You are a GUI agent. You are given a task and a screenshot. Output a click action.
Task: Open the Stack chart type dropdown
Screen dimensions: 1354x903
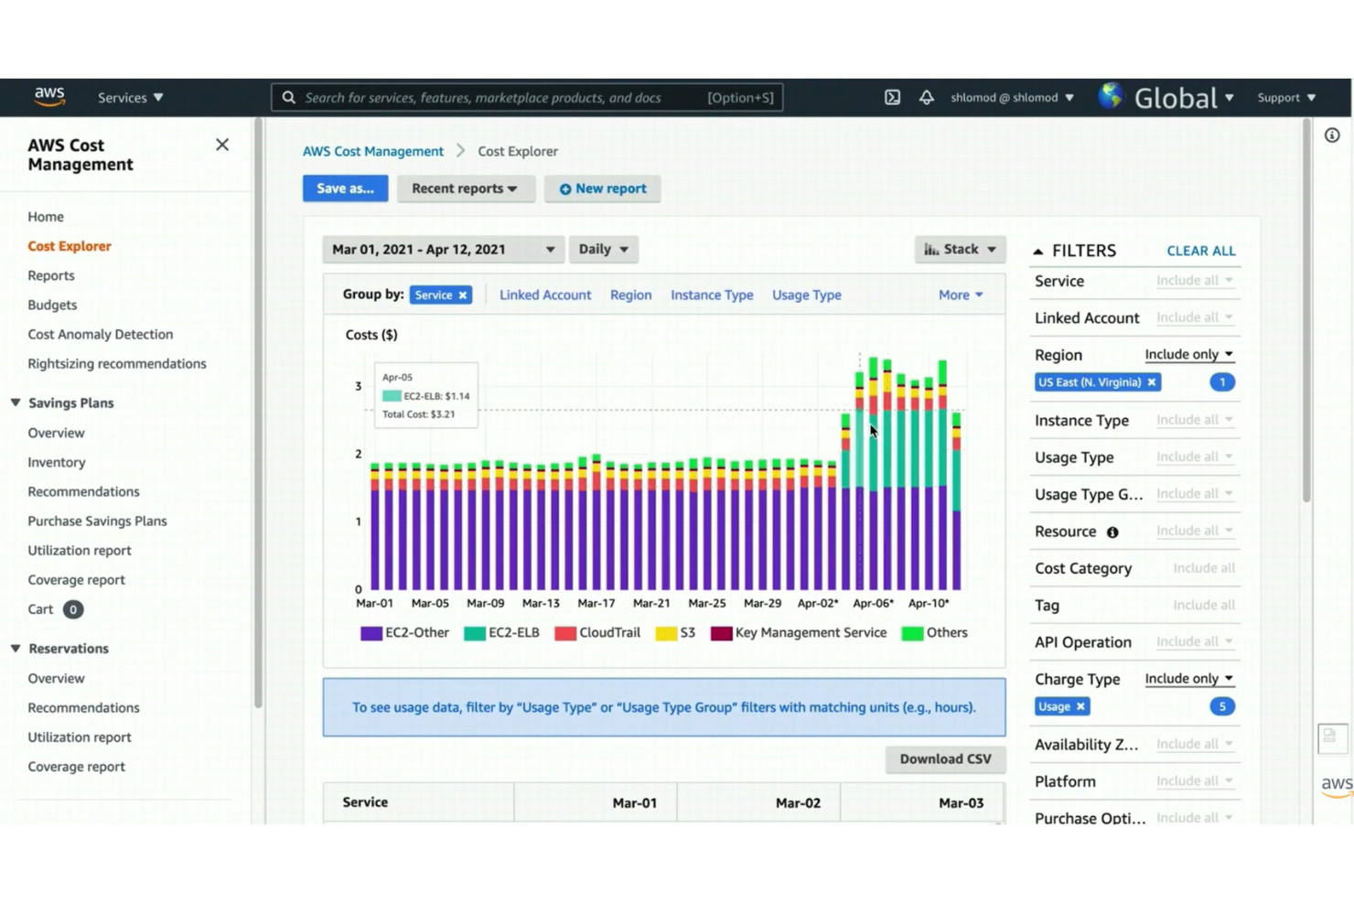tap(960, 249)
